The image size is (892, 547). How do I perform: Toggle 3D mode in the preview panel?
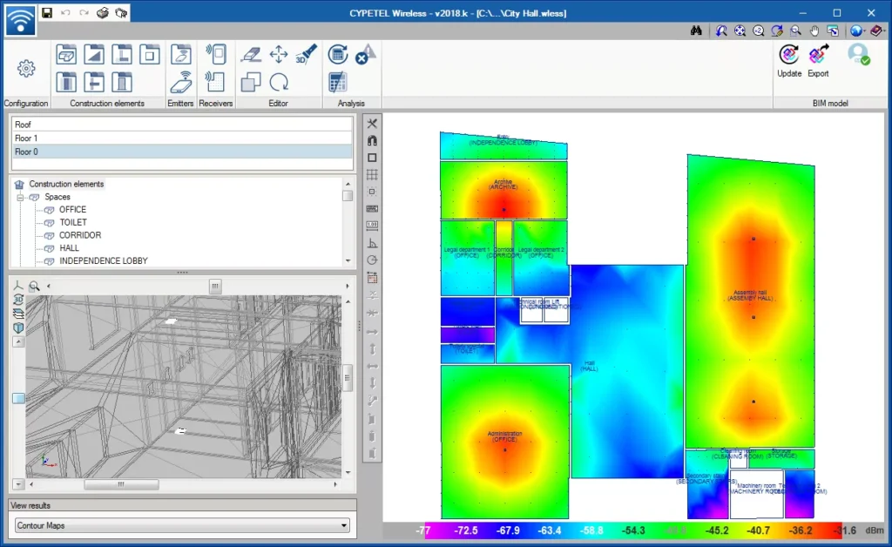pos(19,300)
